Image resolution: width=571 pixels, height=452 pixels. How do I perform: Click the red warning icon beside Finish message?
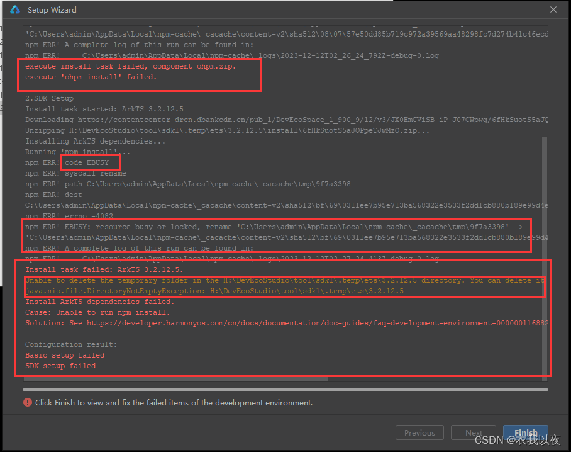(x=28, y=402)
